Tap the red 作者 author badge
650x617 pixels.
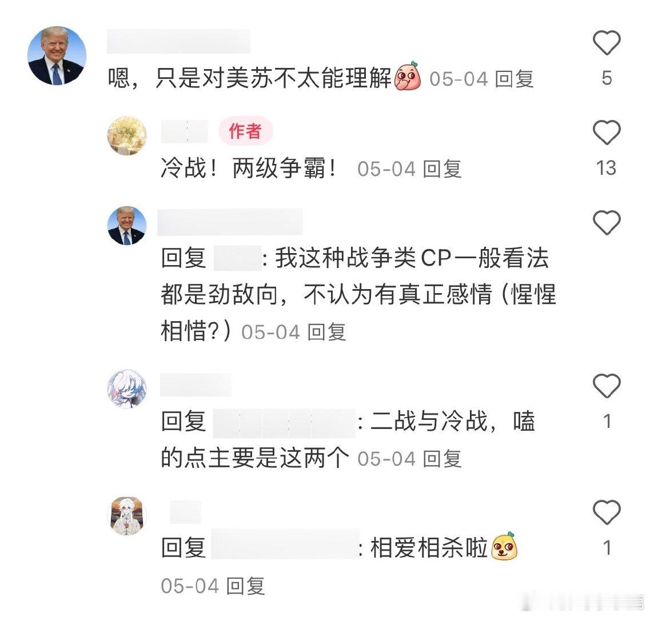[x=245, y=131]
